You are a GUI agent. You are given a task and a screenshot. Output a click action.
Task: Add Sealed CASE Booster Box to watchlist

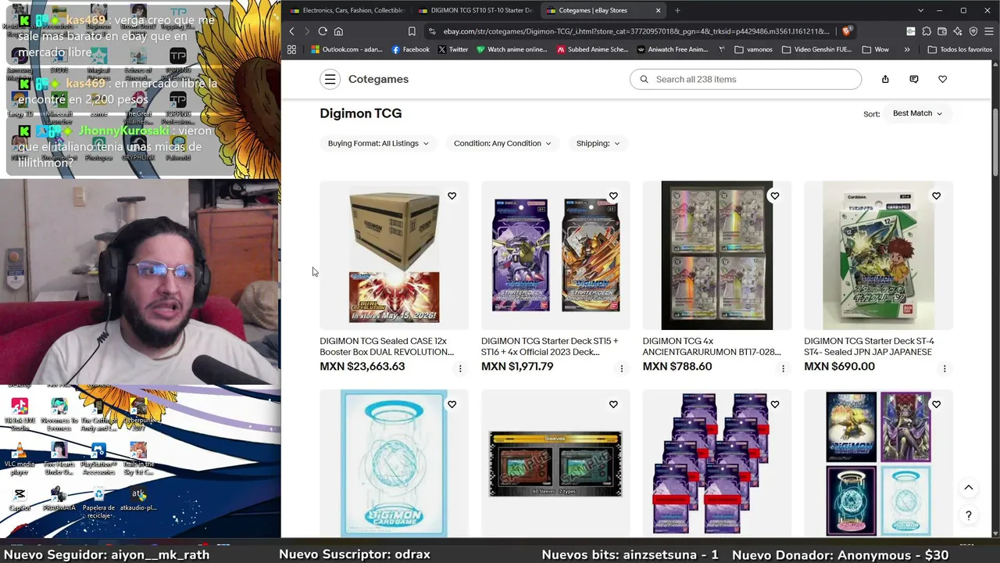[452, 196]
